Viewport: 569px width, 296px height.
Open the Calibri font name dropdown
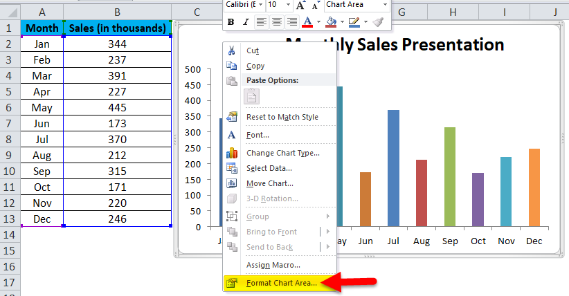pos(260,5)
